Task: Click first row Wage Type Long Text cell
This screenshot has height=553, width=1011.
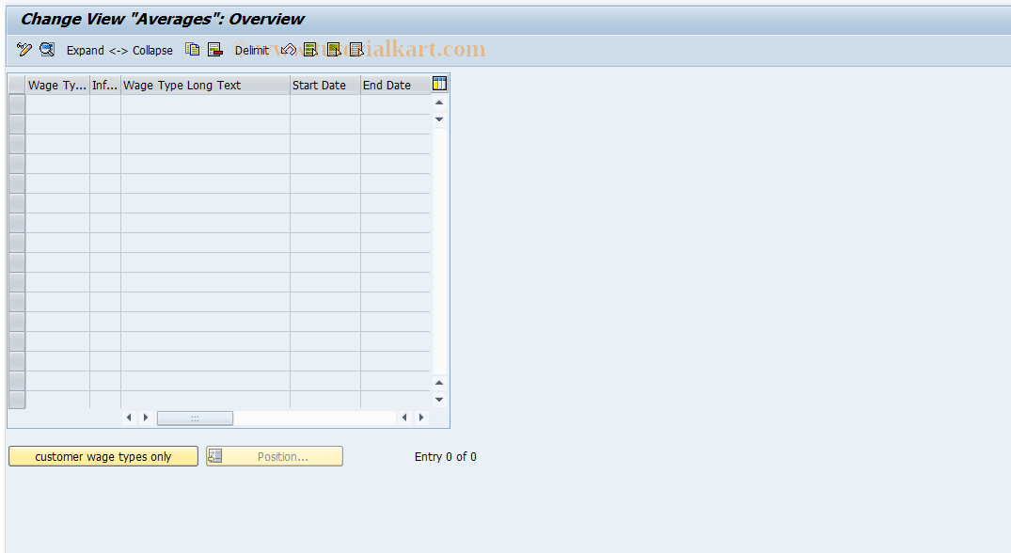Action: pos(206,104)
